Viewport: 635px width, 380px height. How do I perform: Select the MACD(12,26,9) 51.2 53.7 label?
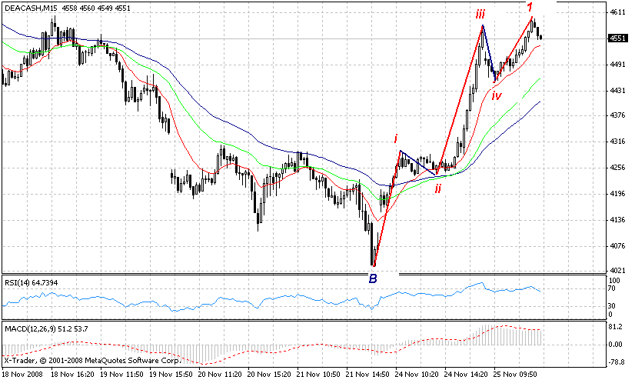point(46,329)
